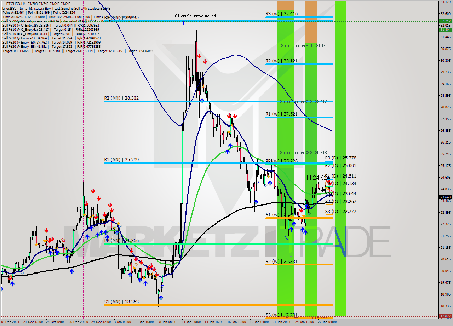Click the 22.325 price axis value
The image size is (453, 326).
tap(445, 224)
